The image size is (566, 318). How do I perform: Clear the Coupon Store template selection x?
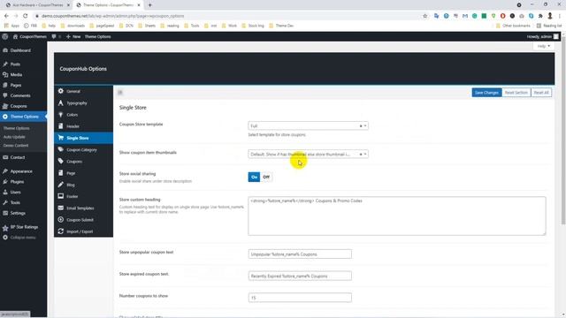[360, 125]
